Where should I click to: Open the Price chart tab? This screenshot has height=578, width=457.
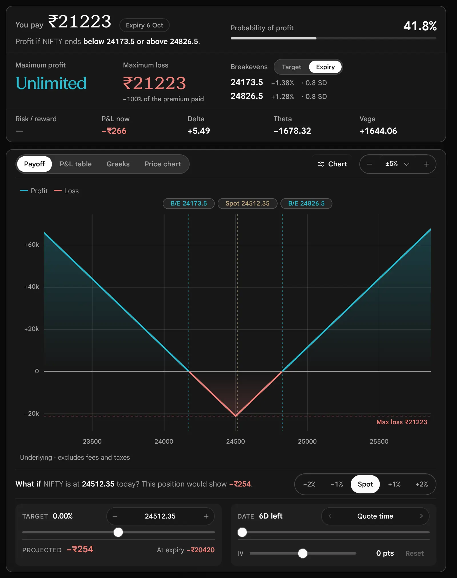163,164
